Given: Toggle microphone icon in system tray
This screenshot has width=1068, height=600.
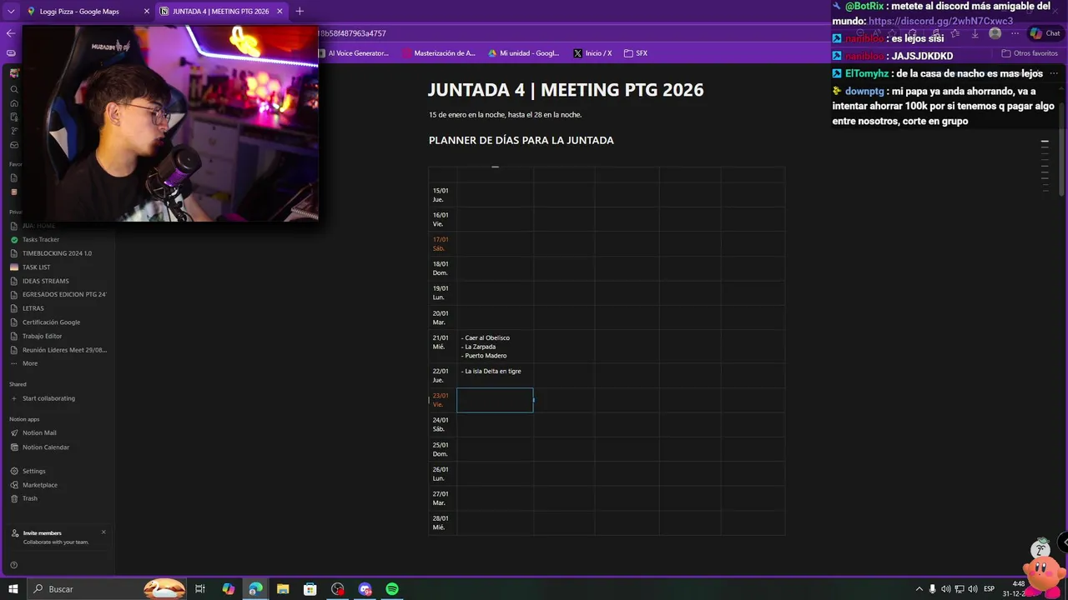Looking at the screenshot, I should pos(933,589).
